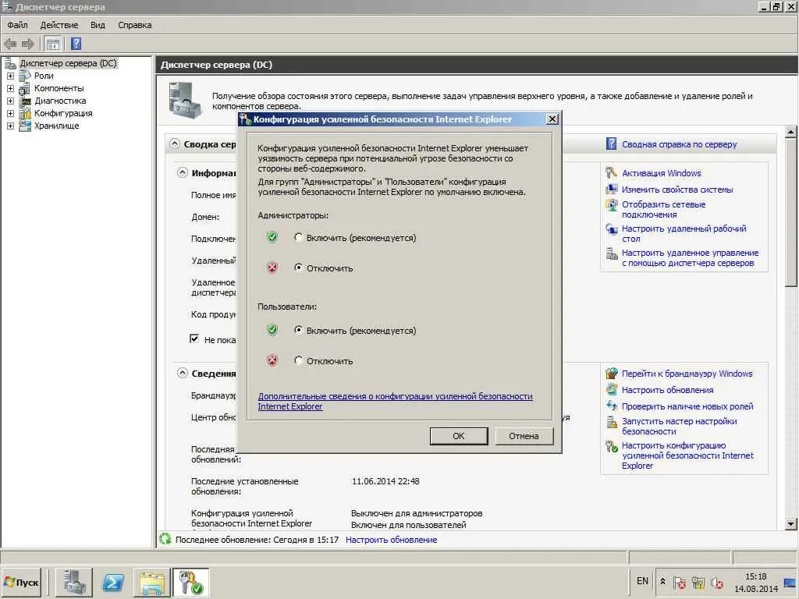The width and height of the screenshot is (799, 599).
Task: Select Отключить for Администраторы
Action: 299,268
